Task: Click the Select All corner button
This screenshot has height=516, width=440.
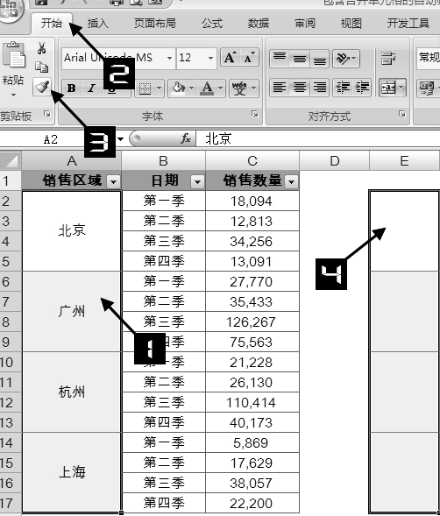Action: coord(11,160)
